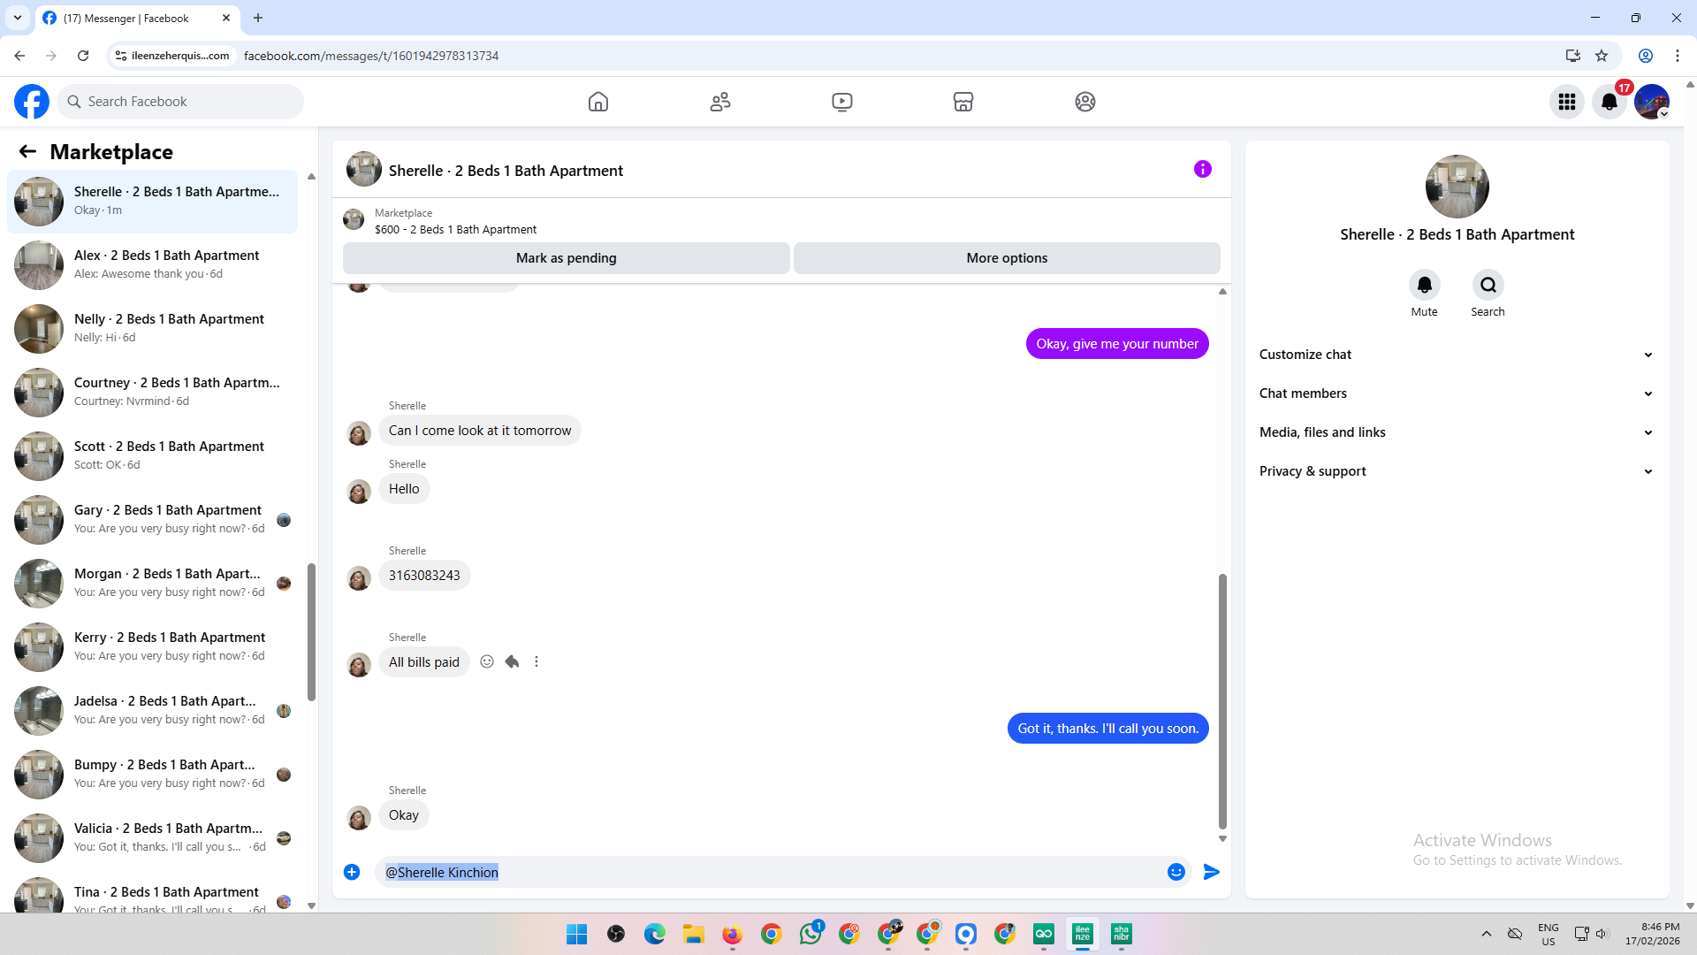Mute this conversation

coord(1424,286)
